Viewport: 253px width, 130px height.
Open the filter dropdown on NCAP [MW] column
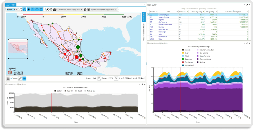204,11
